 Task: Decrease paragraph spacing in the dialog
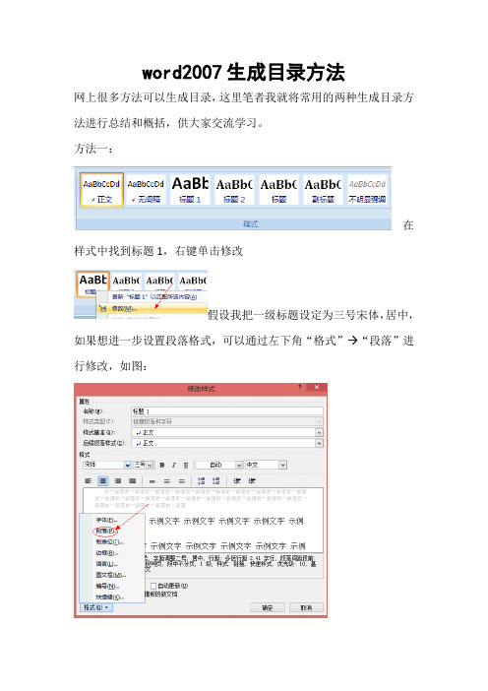coord(215,480)
